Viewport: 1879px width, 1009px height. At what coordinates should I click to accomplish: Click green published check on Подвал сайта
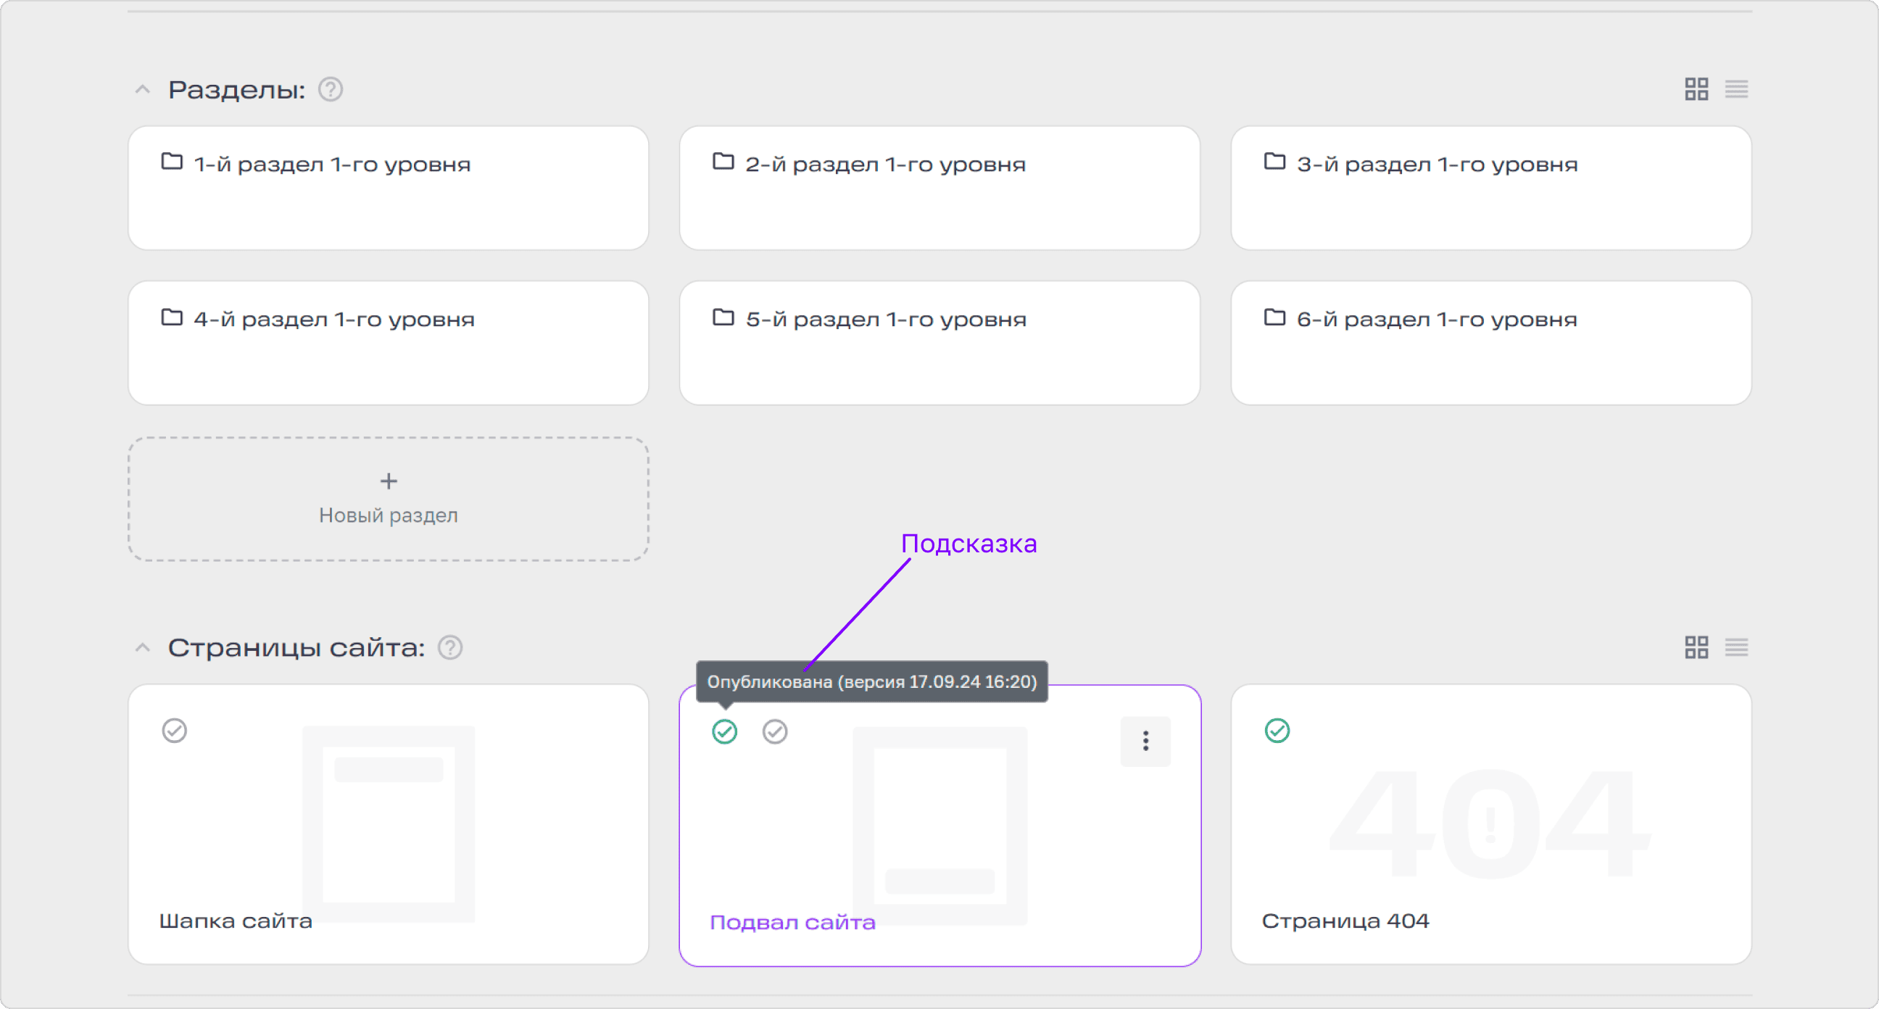coord(724,731)
